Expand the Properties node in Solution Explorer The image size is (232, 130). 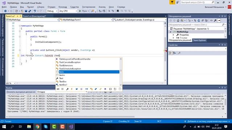pos(173,35)
